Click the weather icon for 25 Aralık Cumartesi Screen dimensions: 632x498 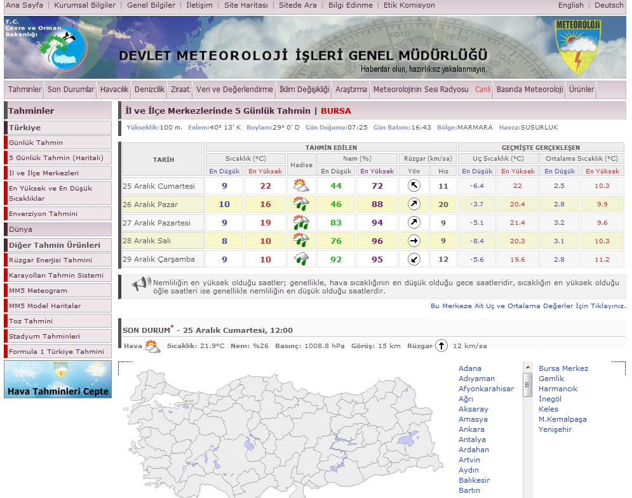coord(301,185)
